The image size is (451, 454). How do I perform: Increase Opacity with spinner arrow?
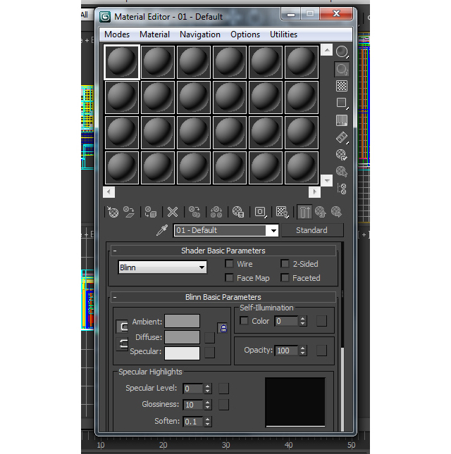[302, 348]
